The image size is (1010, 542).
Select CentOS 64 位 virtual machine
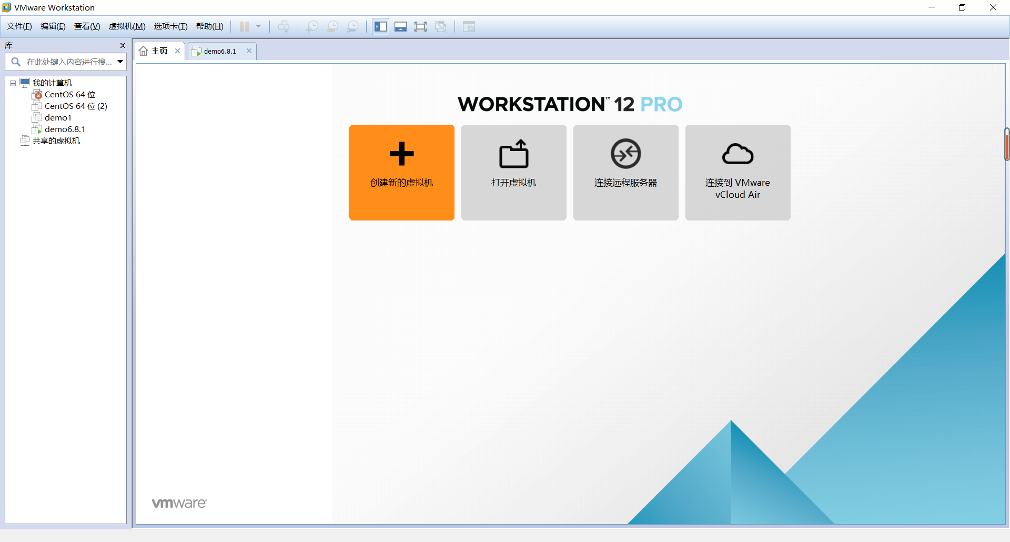70,95
